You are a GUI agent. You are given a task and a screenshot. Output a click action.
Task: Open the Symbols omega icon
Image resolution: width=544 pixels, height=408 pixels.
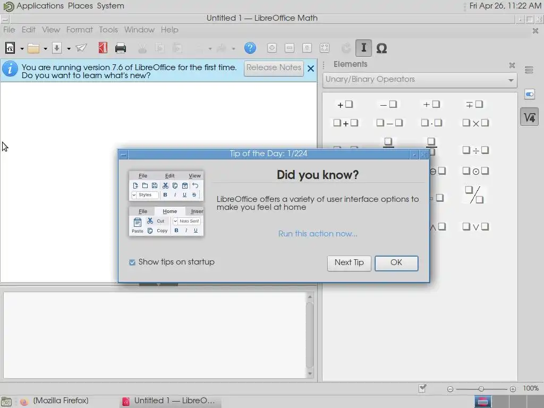(x=381, y=48)
